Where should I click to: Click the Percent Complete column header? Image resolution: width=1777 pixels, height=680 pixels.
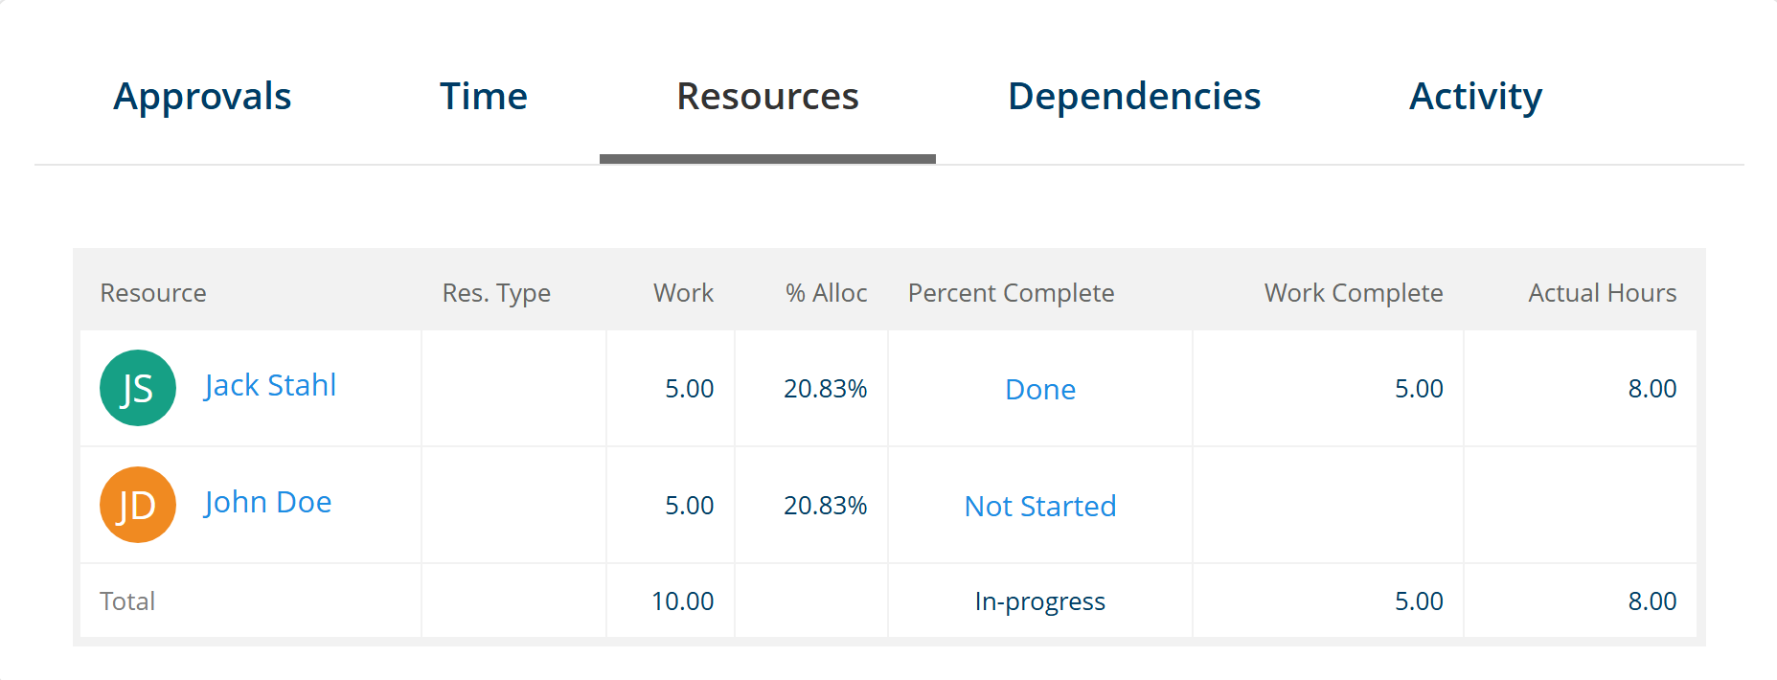click(1011, 293)
